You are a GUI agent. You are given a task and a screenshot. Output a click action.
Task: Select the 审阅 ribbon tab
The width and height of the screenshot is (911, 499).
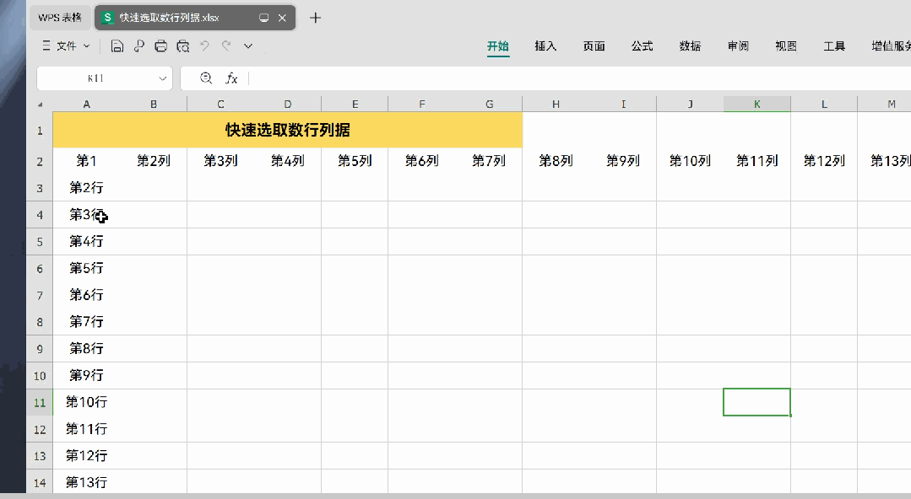click(738, 46)
